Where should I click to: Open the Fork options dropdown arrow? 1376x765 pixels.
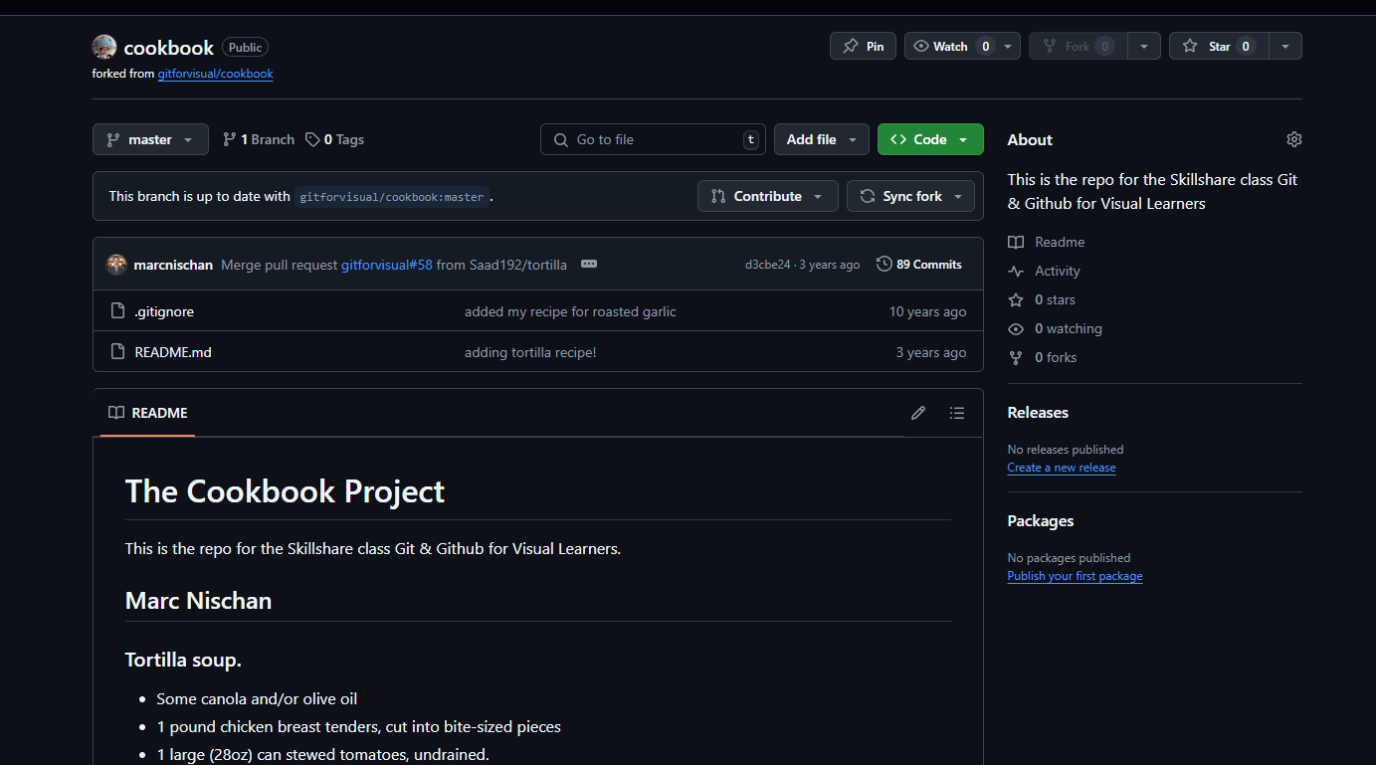1144,46
